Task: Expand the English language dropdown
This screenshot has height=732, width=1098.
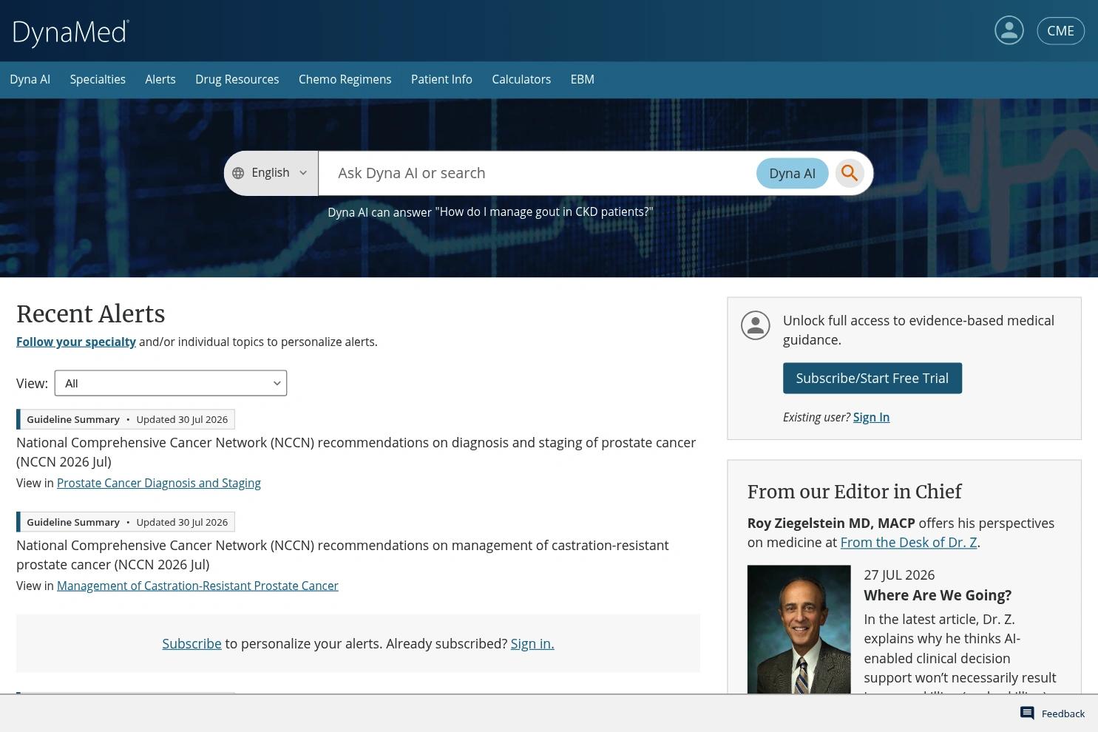Action: [x=271, y=173]
